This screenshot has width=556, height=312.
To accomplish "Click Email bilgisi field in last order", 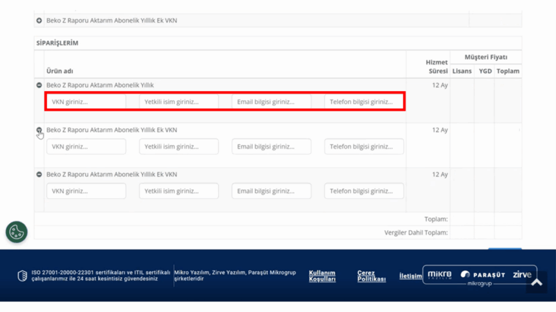I will [271, 191].
